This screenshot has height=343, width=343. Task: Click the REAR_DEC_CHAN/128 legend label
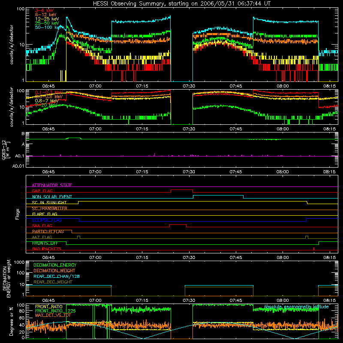(x=57, y=276)
